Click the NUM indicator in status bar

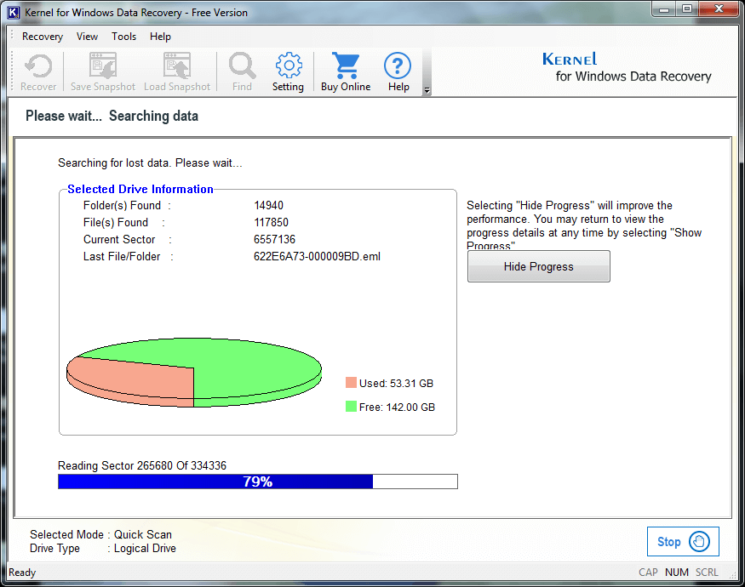pyautogui.click(x=677, y=573)
